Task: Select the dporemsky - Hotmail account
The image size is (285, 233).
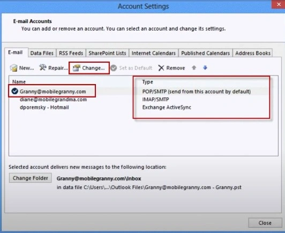Action: tap(44, 107)
